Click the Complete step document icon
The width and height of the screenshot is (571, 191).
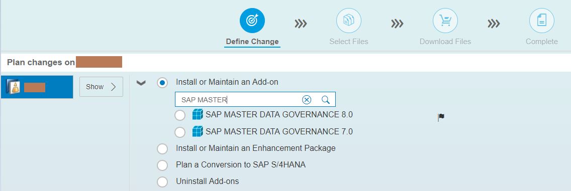coord(541,21)
